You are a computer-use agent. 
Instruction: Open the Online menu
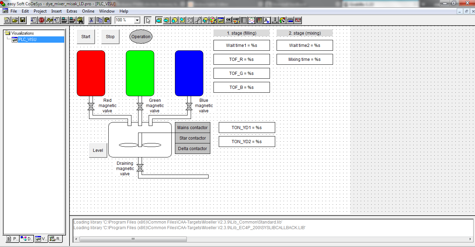click(x=88, y=11)
